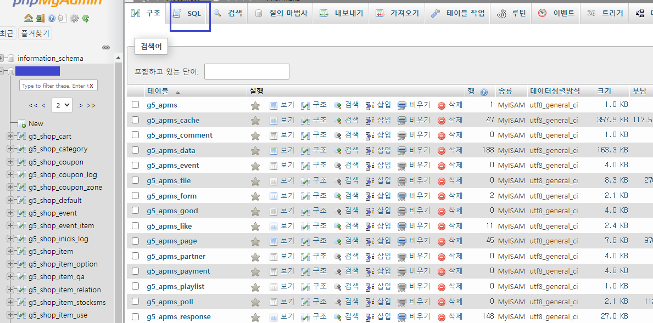Open the phpMyAdmin documentation help icon
Viewport: 653px width, 323px height.
(52, 18)
